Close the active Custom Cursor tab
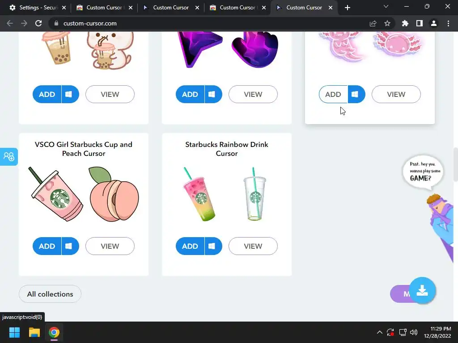The width and height of the screenshot is (458, 343). [331, 8]
